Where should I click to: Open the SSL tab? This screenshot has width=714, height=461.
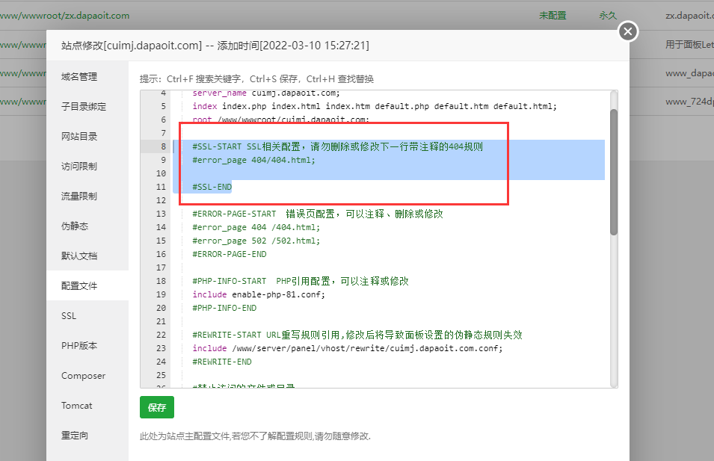[x=69, y=316]
